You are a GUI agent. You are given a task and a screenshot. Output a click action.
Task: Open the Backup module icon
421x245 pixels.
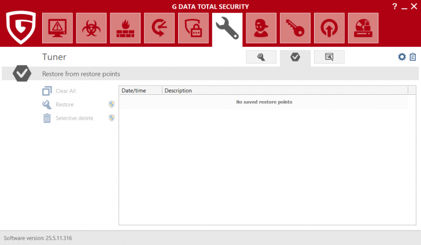(x=159, y=28)
